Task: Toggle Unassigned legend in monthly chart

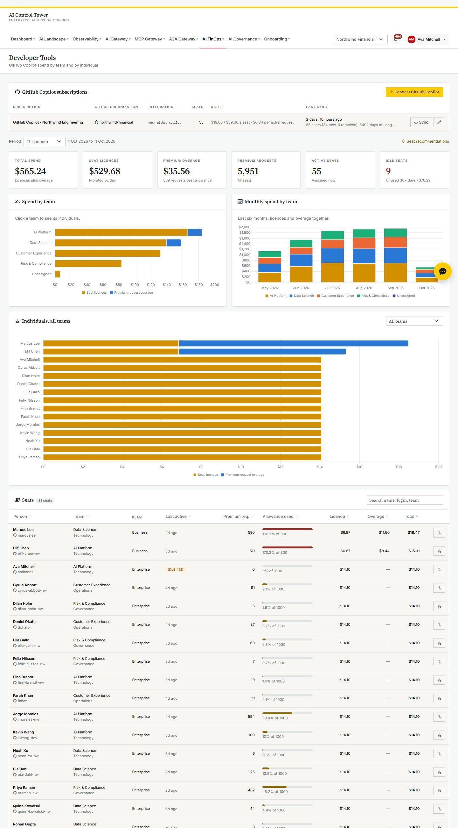Action: point(404,296)
